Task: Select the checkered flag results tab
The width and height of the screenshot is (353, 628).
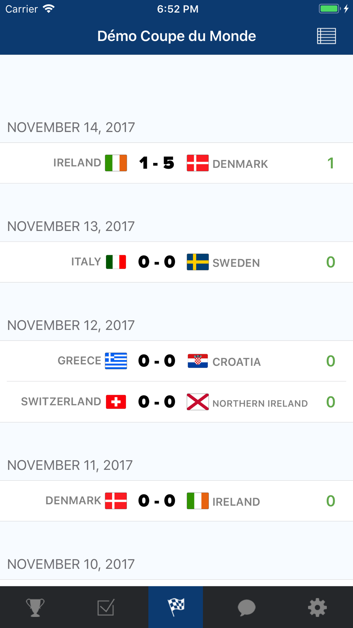Action: click(x=176, y=607)
